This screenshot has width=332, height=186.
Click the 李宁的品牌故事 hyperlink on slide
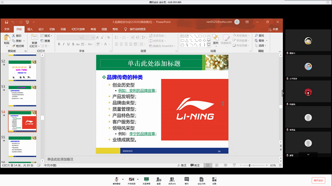point(142,134)
